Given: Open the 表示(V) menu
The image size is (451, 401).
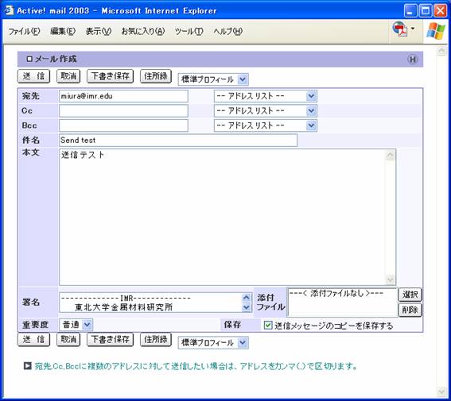Looking at the screenshot, I should click(x=99, y=31).
